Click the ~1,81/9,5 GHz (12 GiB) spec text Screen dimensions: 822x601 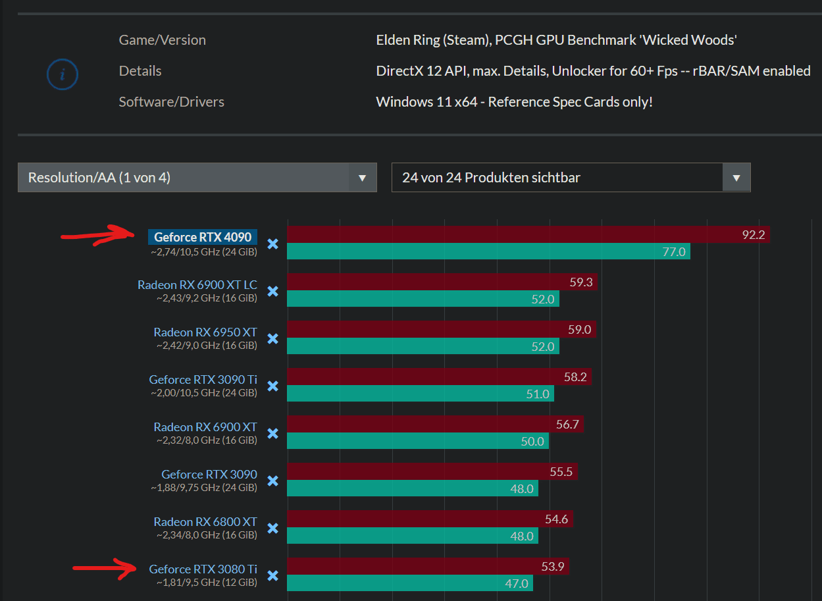tap(207, 583)
